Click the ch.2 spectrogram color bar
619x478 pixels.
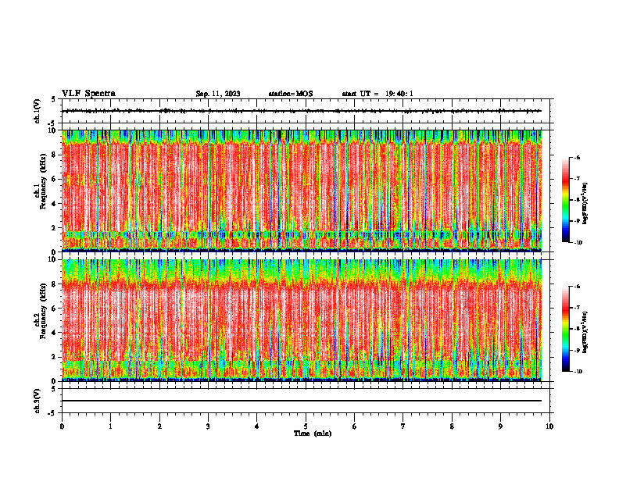565,329
